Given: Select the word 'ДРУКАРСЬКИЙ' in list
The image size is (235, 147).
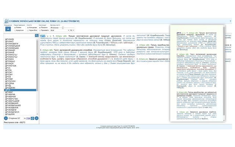Looking at the screenshot, I should tap(12, 101).
